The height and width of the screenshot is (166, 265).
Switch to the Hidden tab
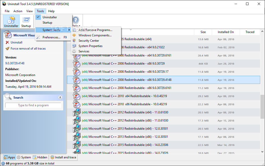[x=40, y=157]
